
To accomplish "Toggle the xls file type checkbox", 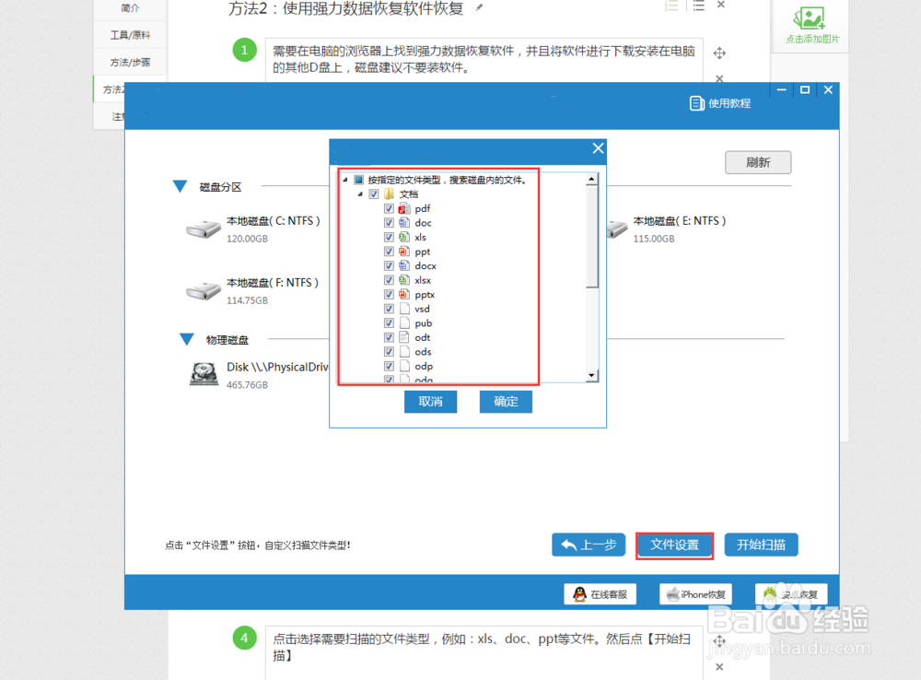I will (389, 237).
